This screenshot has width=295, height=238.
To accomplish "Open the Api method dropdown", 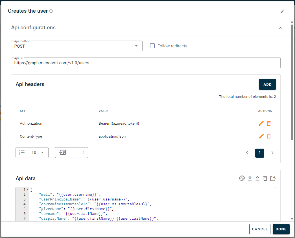I will tap(77, 46).
